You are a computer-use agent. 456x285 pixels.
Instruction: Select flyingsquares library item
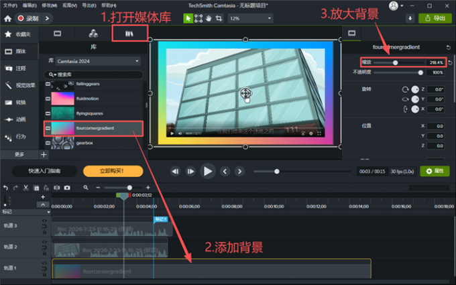(93, 113)
